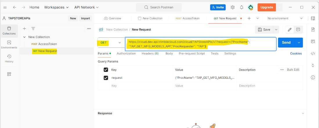The height and width of the screenshot is (128, 319).
Task: Open the environment quick look icon
Action: tap(313, 18)
